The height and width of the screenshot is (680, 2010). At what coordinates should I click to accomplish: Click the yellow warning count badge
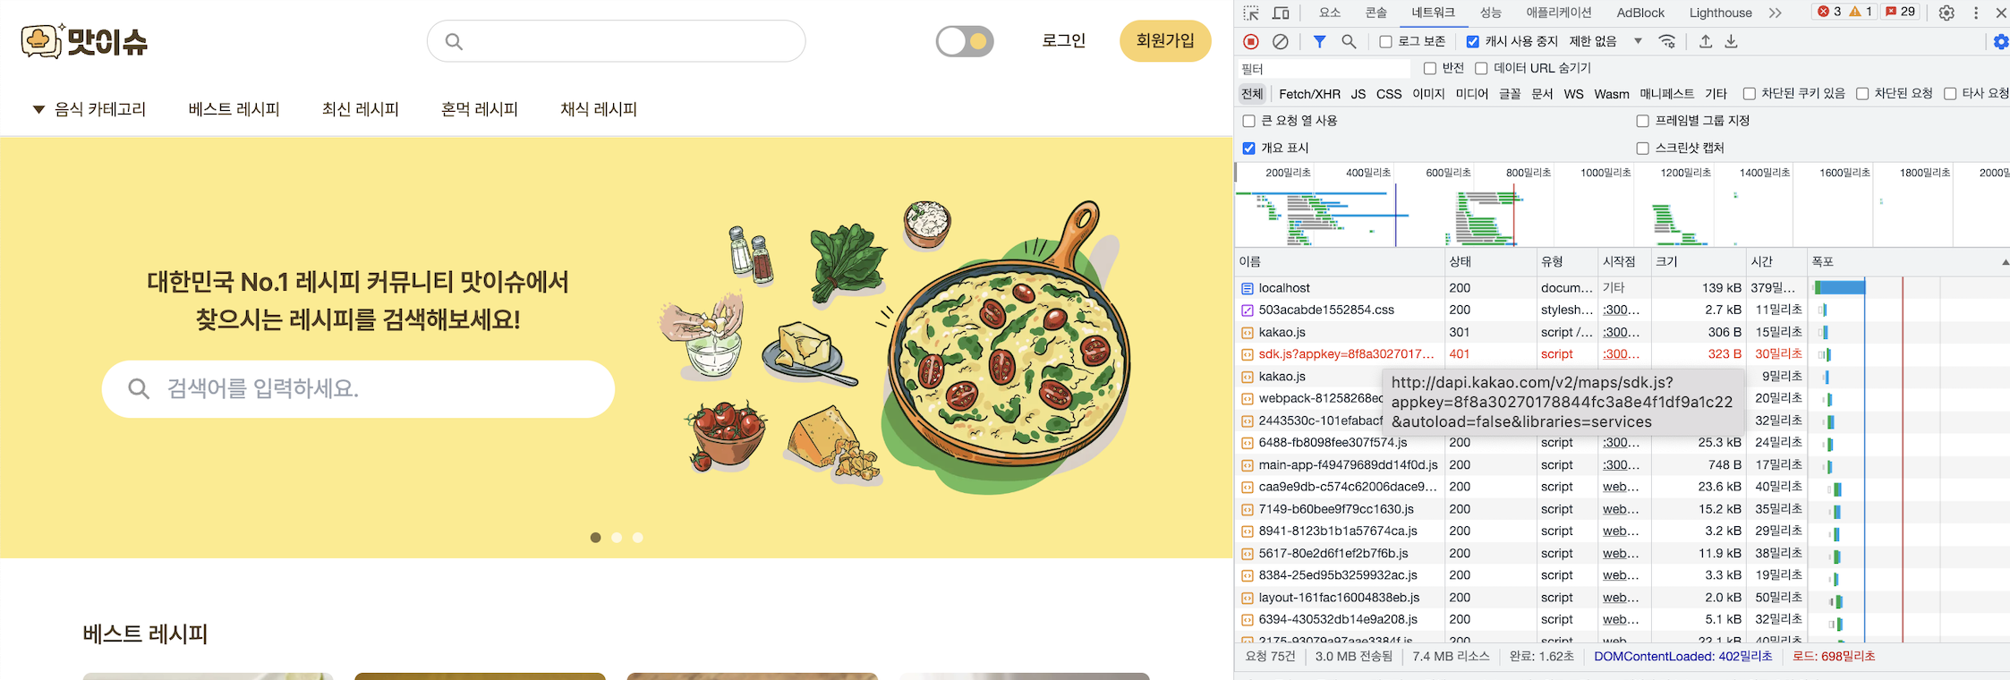click(x=1861, y=12)
